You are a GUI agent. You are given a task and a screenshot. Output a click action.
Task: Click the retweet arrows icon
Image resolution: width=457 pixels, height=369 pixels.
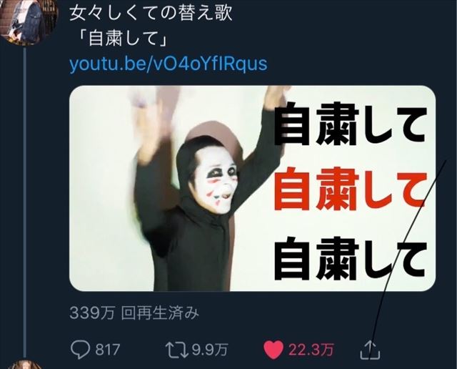click(176, 350)
